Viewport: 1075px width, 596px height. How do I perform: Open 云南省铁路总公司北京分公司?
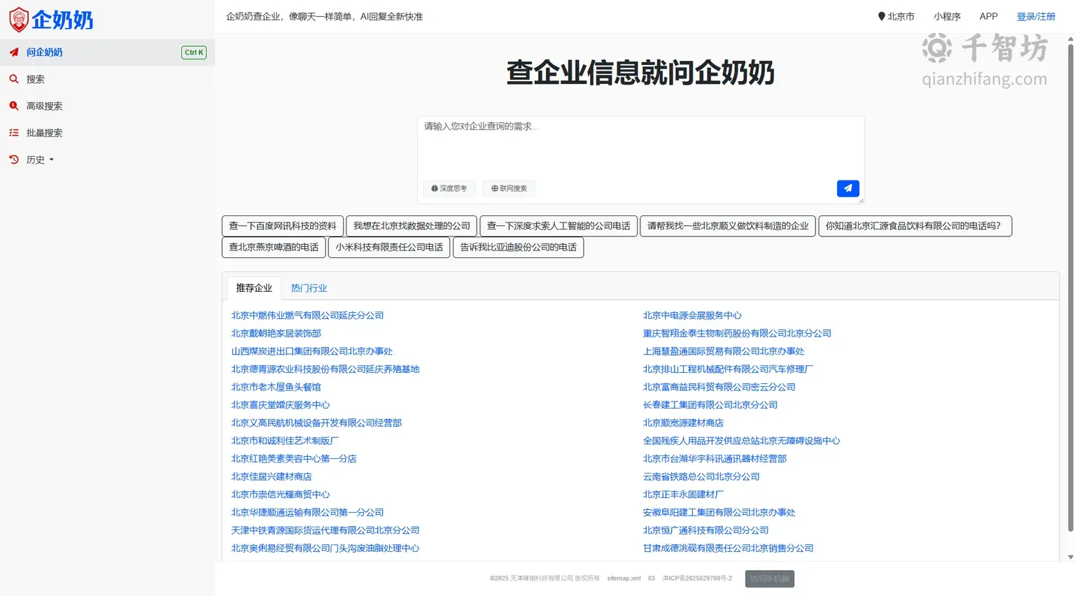pos(701,477)
